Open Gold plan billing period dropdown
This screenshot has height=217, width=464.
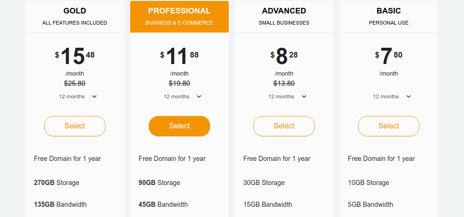(x=78, y=96)
